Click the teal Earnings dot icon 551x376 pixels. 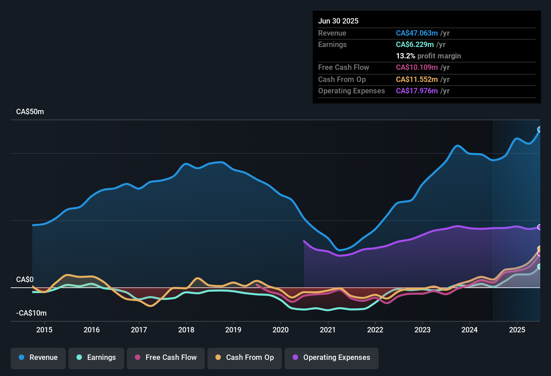(79, 358)
